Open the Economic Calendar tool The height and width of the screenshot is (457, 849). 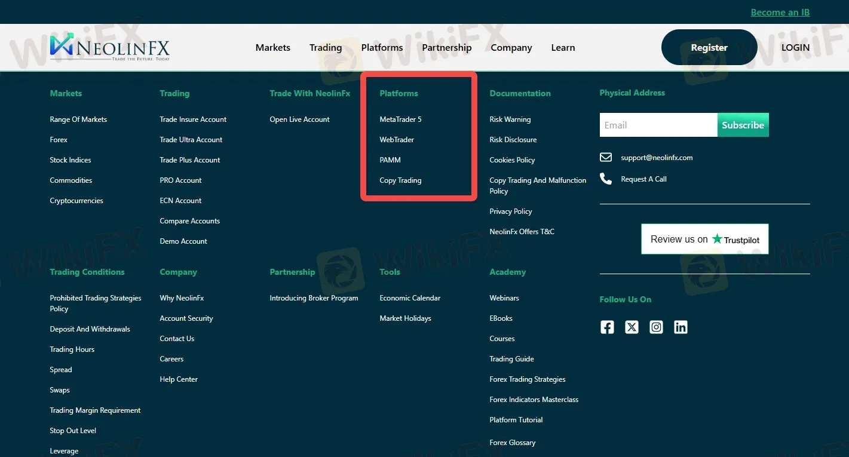[410, 298]
